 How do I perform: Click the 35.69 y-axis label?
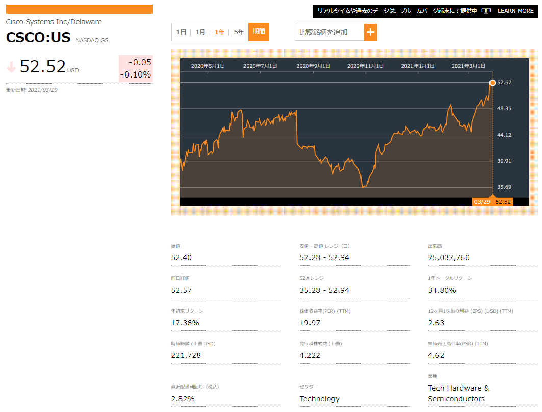[x=504, y=187]
